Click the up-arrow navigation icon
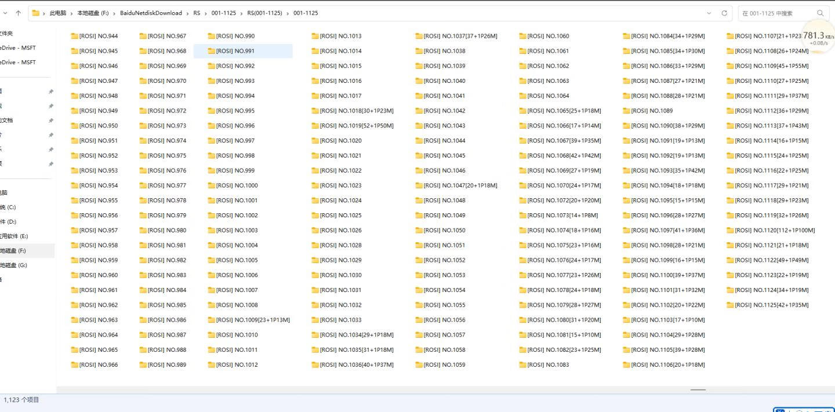The image size is (835, 412). coord(19,13)
